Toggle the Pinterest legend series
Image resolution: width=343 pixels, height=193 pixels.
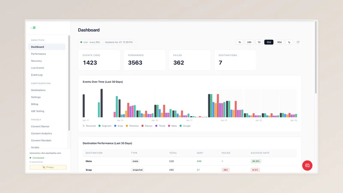coord(132,126)
